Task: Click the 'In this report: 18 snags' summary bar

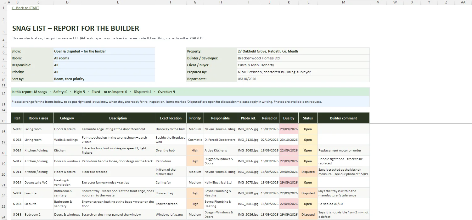Action: (x=190, y=92)
